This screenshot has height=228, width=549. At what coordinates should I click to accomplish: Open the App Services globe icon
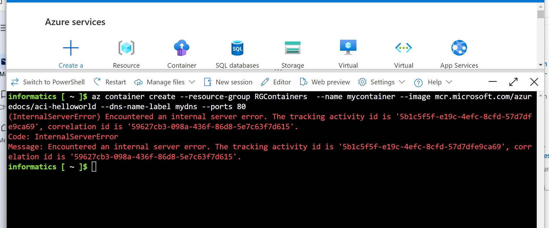(459, 48)
